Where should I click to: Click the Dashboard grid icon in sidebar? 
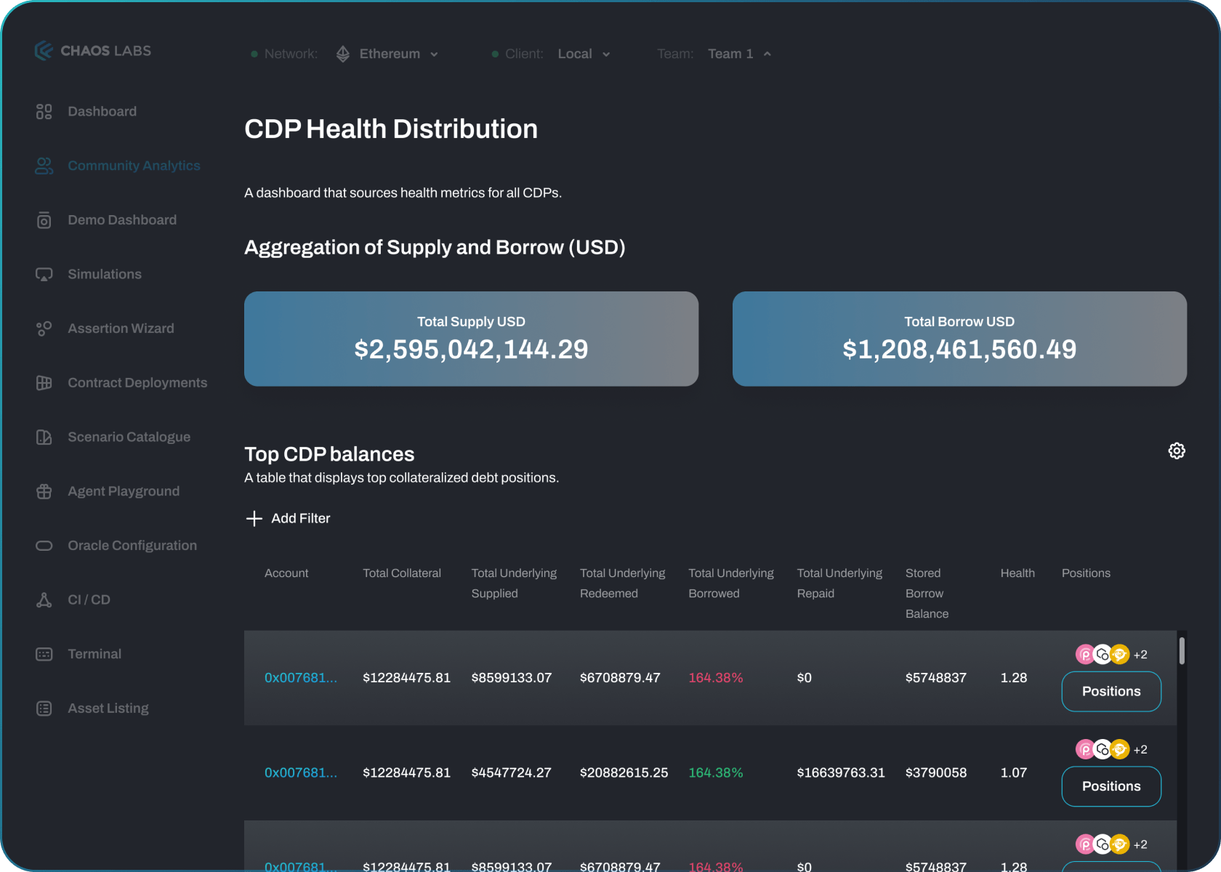(44, 111)
